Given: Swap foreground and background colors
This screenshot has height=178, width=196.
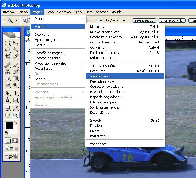Looking at the screenshot, I should pos(16,123).
